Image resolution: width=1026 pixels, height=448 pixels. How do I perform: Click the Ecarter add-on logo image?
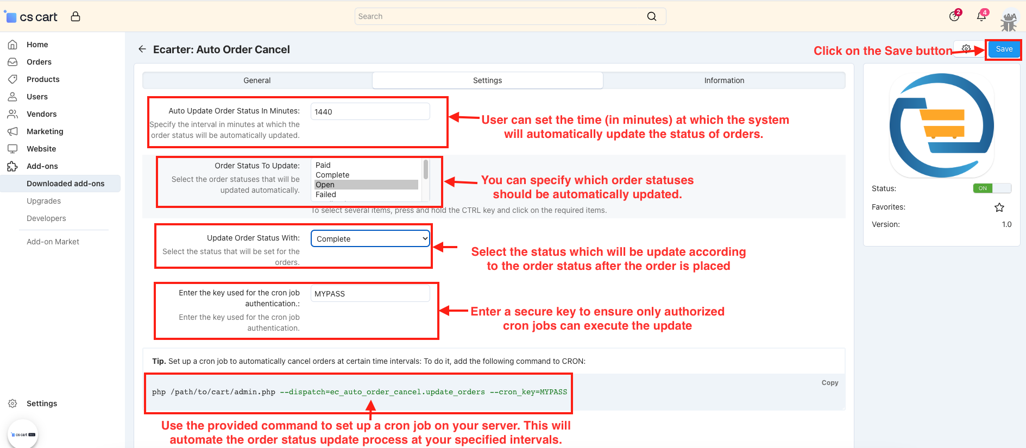(942, 125)
